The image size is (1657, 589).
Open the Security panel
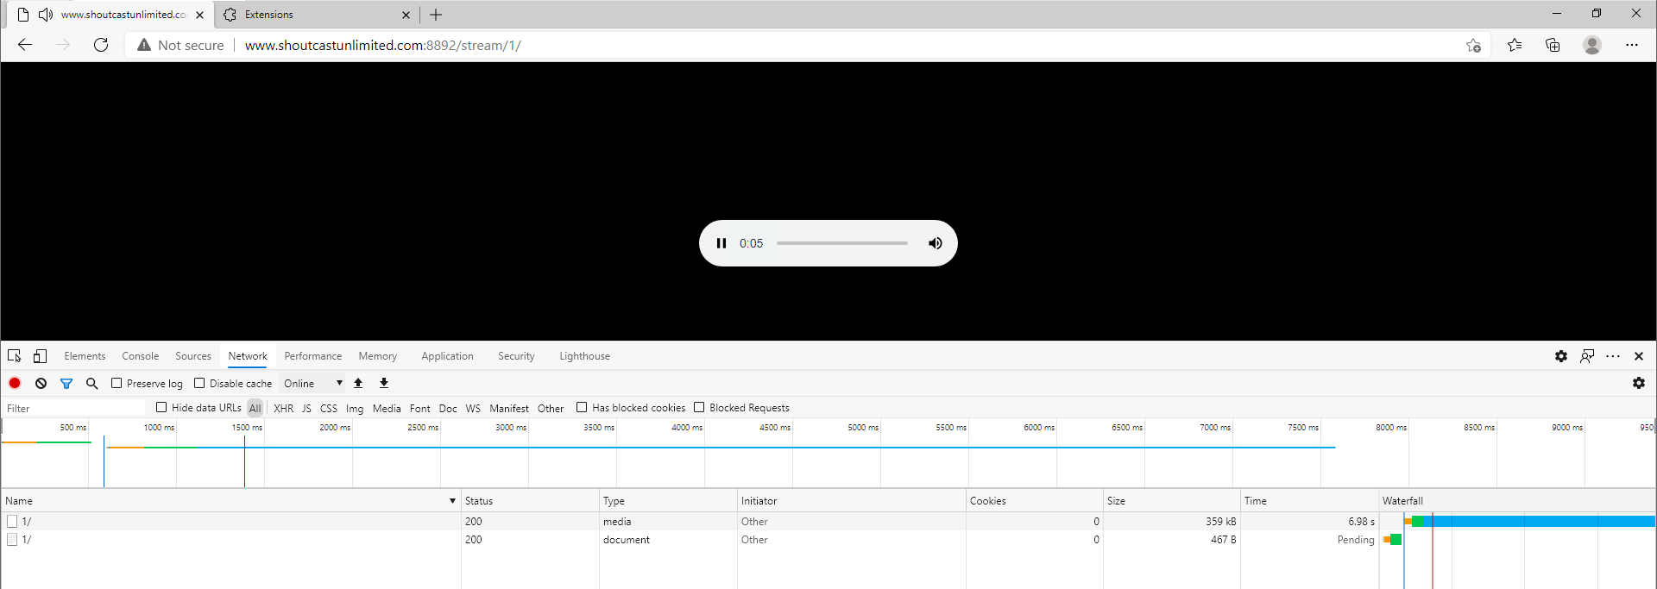516,356
